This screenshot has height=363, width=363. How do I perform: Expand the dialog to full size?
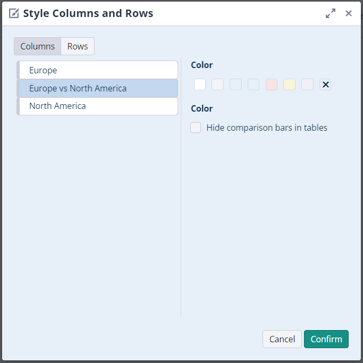point(331,13)
